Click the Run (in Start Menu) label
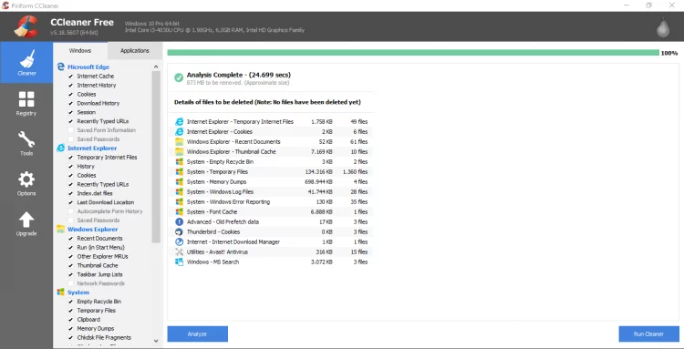This screenshot has width=684, height=349. click(100, 248)
